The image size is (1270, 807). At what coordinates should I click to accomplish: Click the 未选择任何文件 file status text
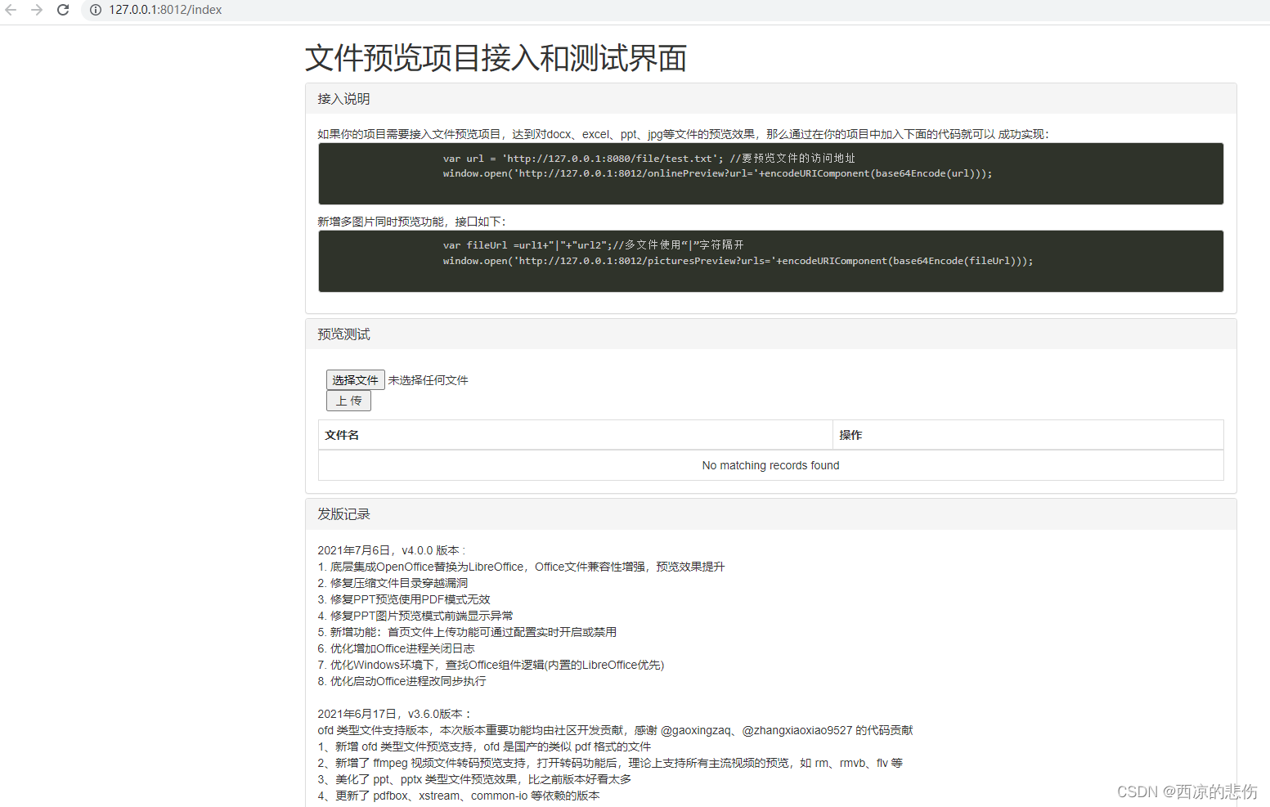(x=429, y=380)
